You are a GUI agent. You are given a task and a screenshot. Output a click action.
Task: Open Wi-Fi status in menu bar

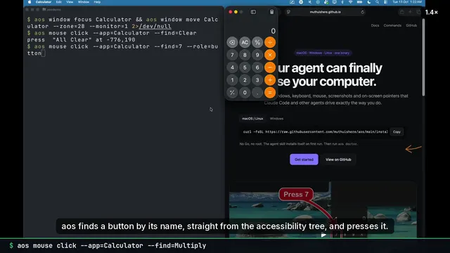pyautogui.click(x=350, y=2)
